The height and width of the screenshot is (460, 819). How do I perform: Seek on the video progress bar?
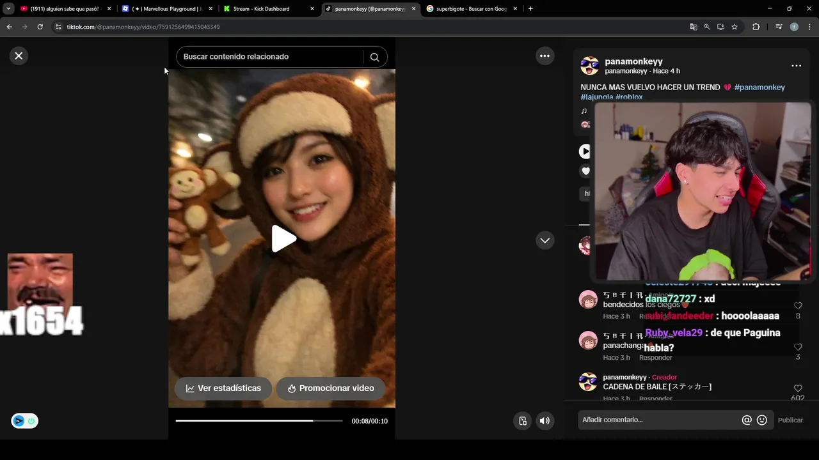(259, 420)
